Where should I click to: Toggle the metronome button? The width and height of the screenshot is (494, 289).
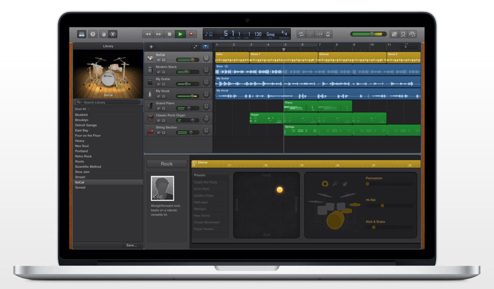coord(328,34)
